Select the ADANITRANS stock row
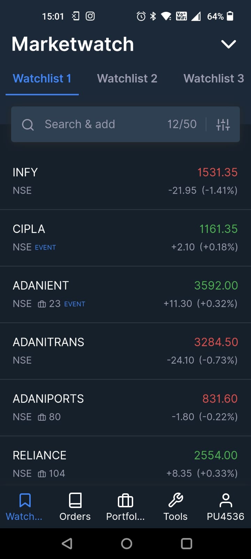251x559 pixels. click(125, 351)
